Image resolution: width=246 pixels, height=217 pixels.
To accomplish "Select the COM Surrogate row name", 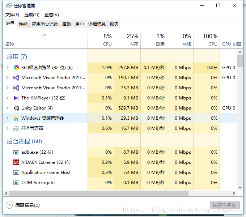I will [x=38, y=183].
